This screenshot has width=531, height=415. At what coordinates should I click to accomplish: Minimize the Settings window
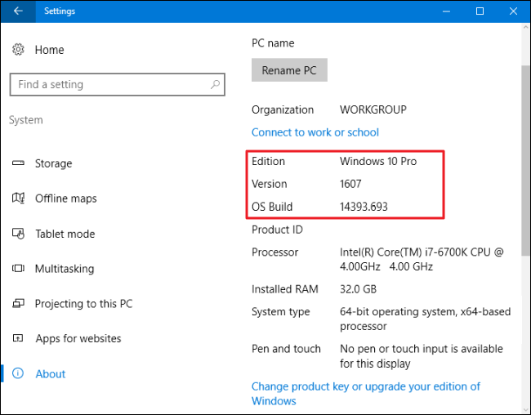coord(446,11)
